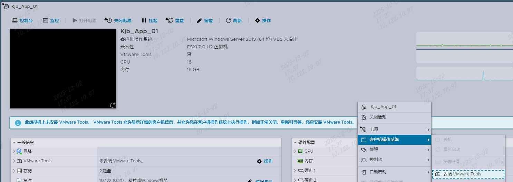513x182 pixels.
Task: Expand the VMware Tools row
Action: pos(14,161)
